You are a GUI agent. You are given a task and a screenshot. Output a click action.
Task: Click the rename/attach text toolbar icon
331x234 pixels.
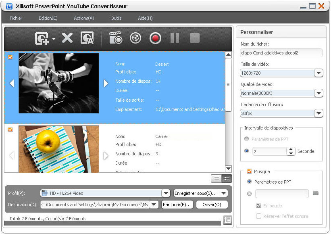pyautogui.click(x=87, y=38)
